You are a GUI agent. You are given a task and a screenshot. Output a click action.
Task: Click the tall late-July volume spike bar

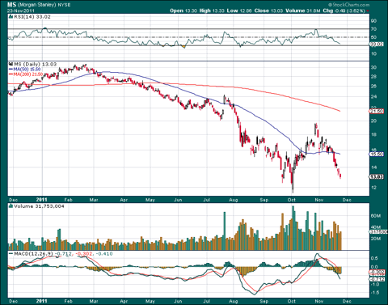[x=224, y=231]
